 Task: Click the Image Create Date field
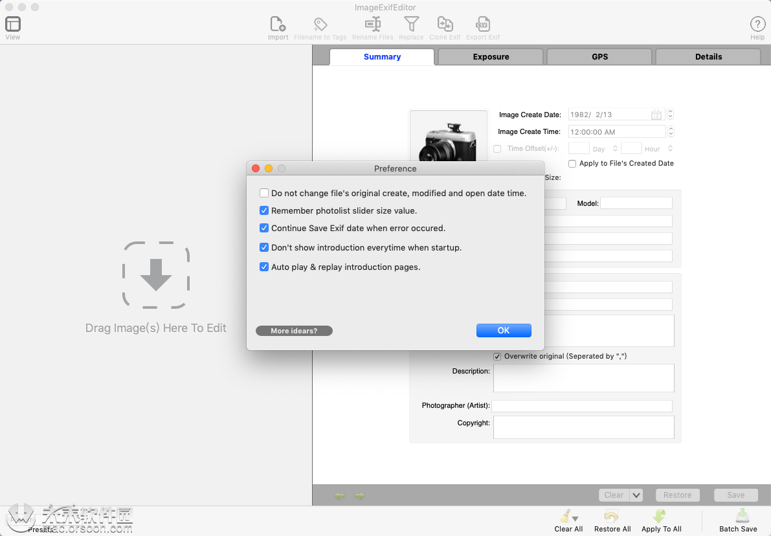[616, 115]
